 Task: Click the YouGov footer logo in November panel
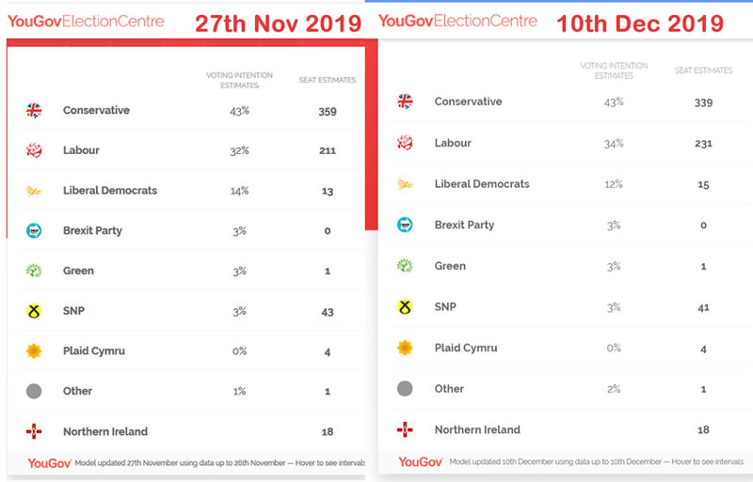point(49,463)
